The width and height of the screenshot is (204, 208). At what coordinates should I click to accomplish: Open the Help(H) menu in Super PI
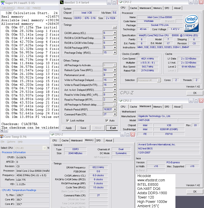(36, 8)
